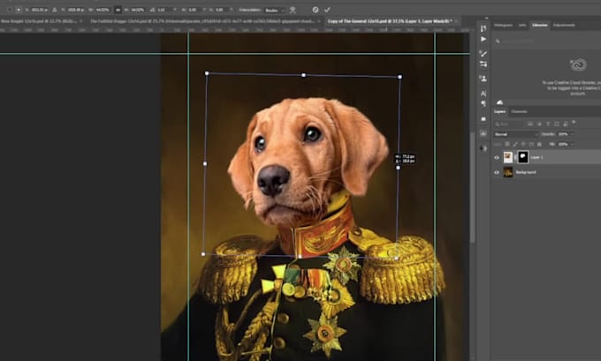Image resolution: width=601 pixels, height=361 pixels.
Task: Open the Adjustments tab
Action: [564, 26]
